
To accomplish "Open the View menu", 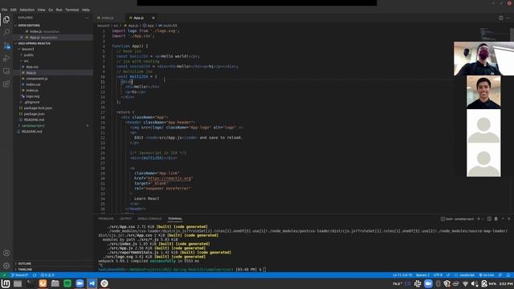I will click(x=41, y=10).
